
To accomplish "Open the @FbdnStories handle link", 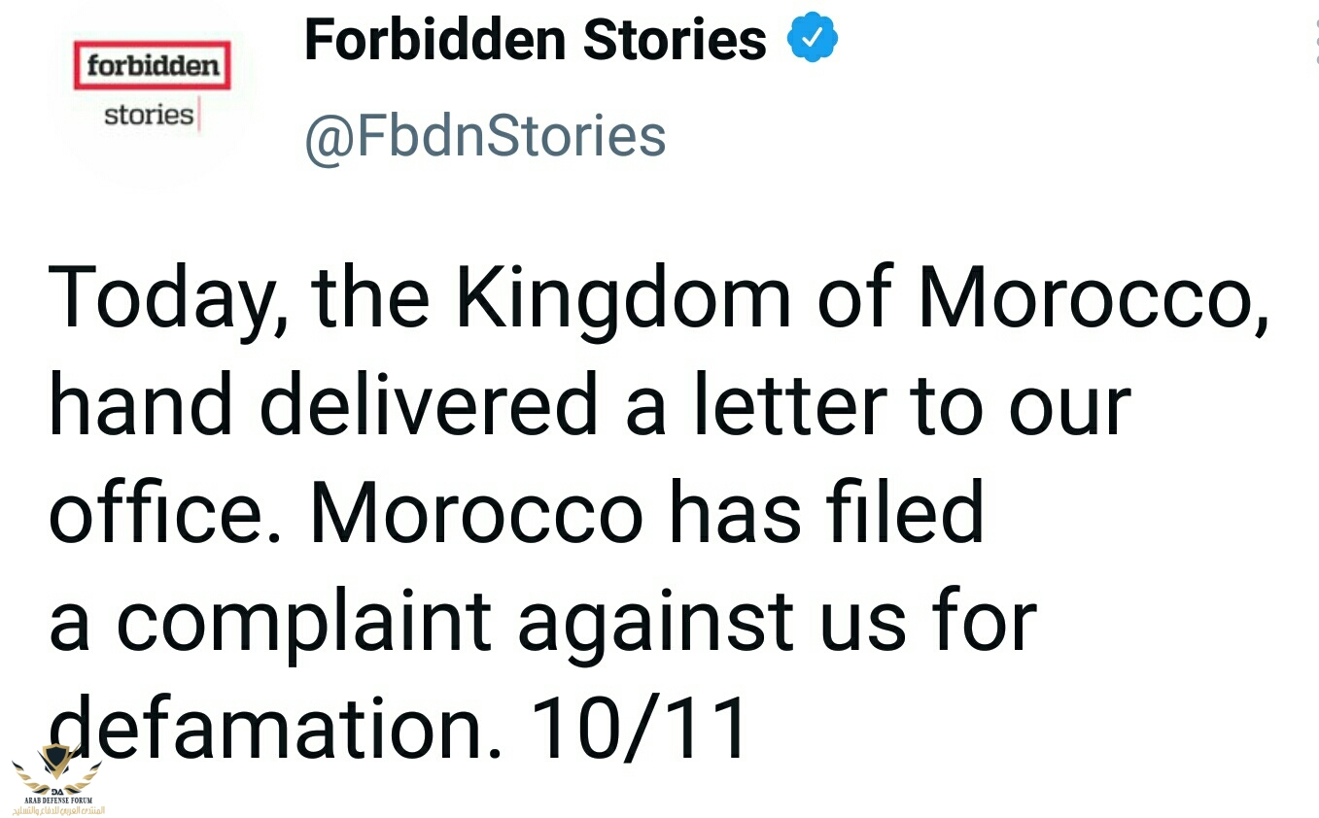I will 485,136.
